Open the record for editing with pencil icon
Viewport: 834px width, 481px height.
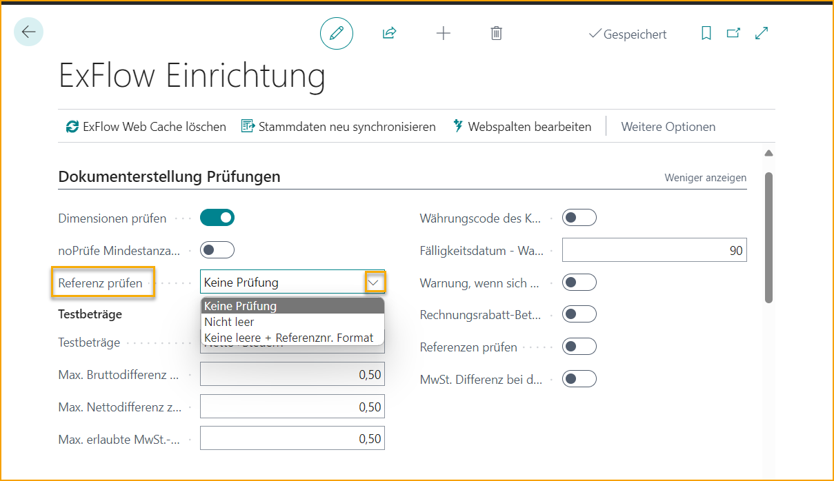coord(337,32)
